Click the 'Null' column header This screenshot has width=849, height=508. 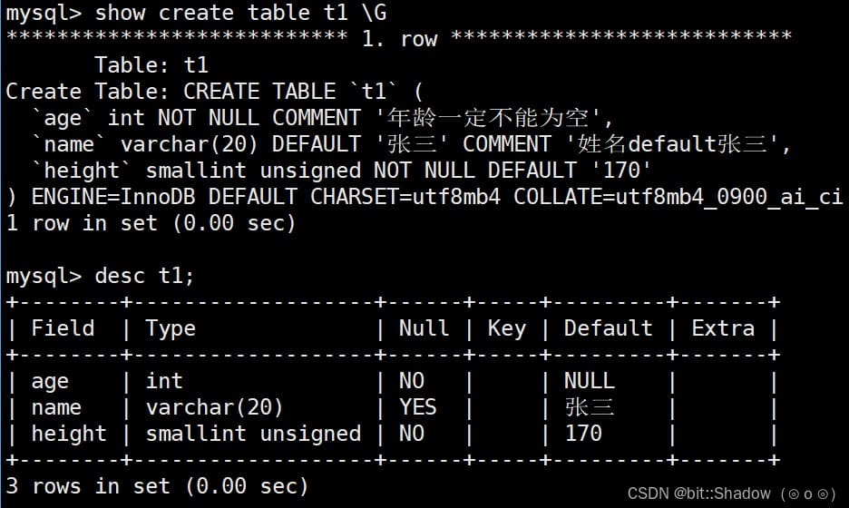424,328
